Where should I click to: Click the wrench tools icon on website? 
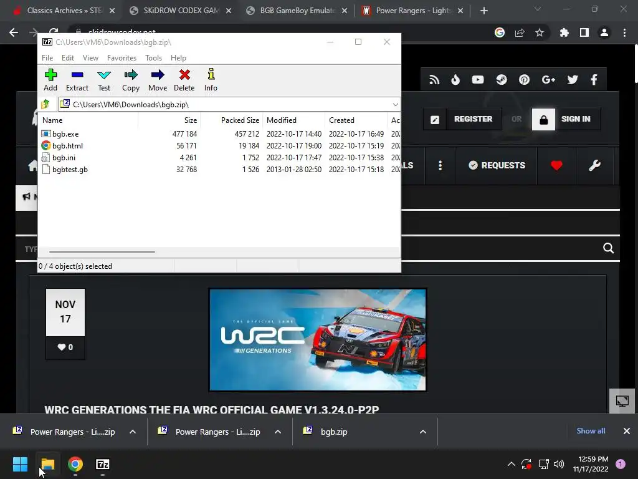pyautogui.click(x=594, y=165)
